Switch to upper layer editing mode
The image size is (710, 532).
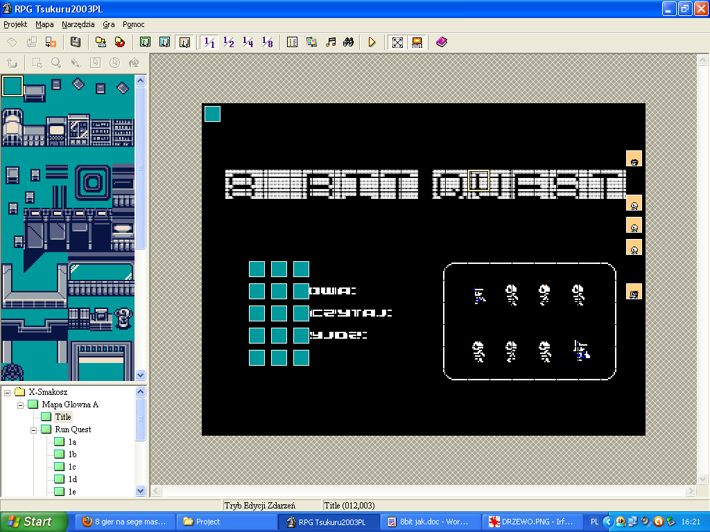(165, 42)
